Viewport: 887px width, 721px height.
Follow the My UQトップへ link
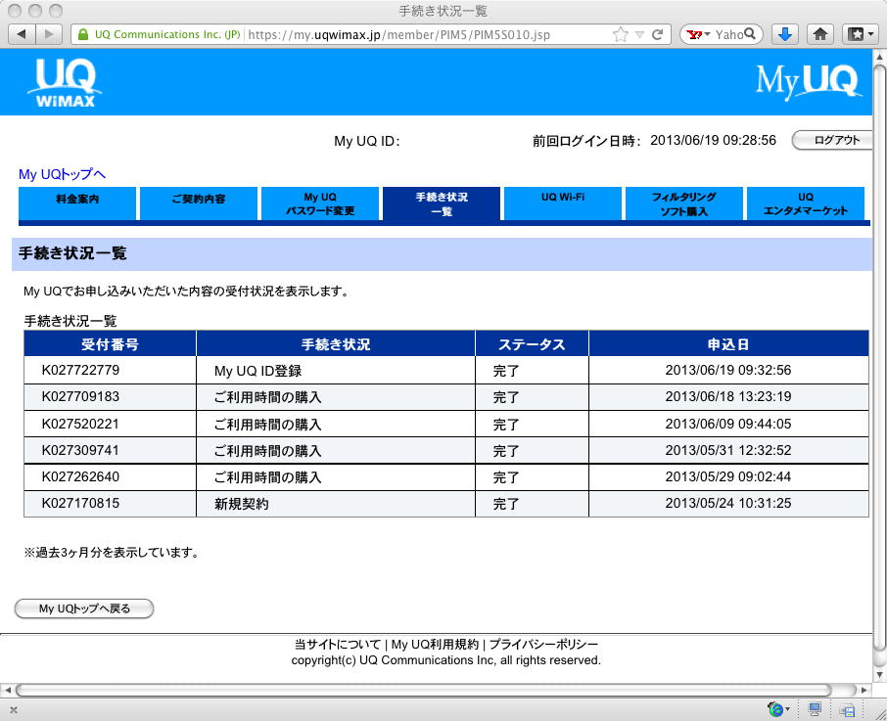63,174
